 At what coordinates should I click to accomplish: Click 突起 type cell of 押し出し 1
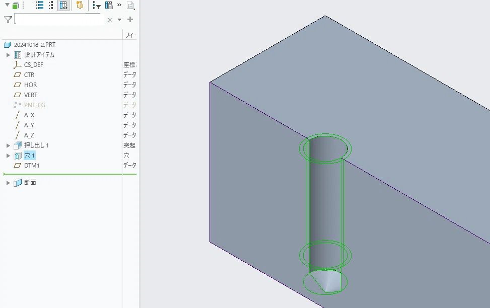coord(129,145)
